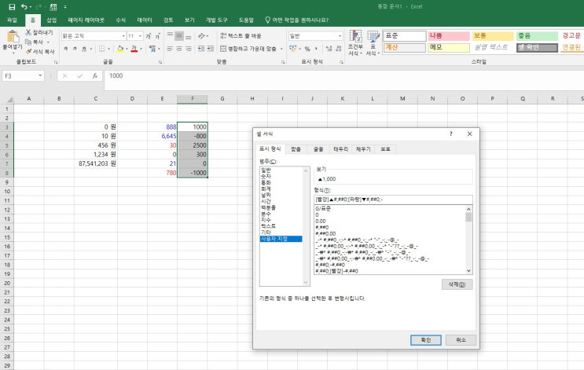Click the Cut (잘라내기) scissors icon
This screenshot has width=584, height=370.
coord(29,33)
